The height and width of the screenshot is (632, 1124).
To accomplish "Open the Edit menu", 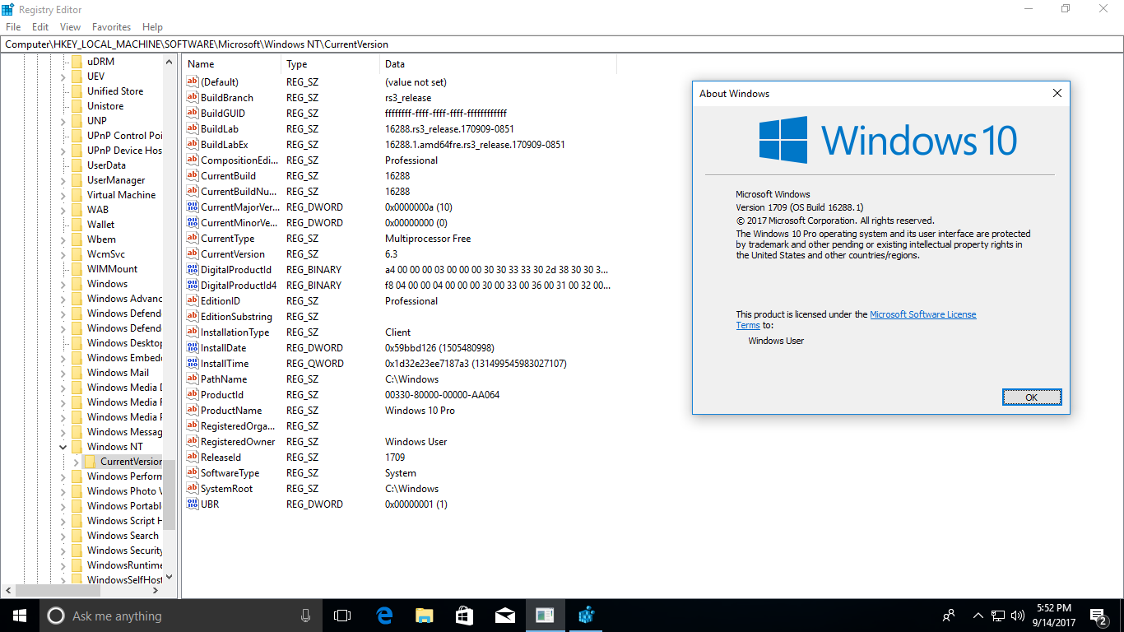I will 40,27.
